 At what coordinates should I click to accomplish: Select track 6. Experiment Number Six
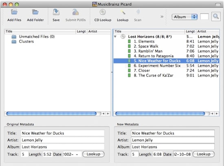pyautogui.click(x=157, y=66)
